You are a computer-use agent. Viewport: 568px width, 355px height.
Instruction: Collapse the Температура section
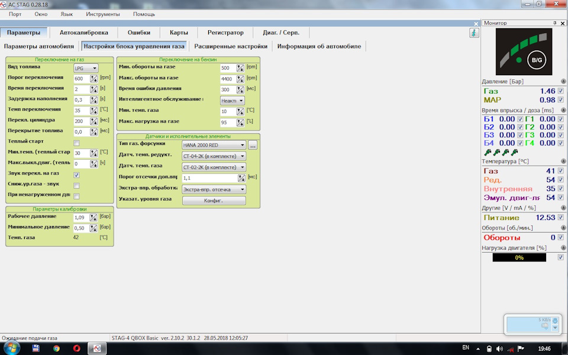(x=563, y=161)
